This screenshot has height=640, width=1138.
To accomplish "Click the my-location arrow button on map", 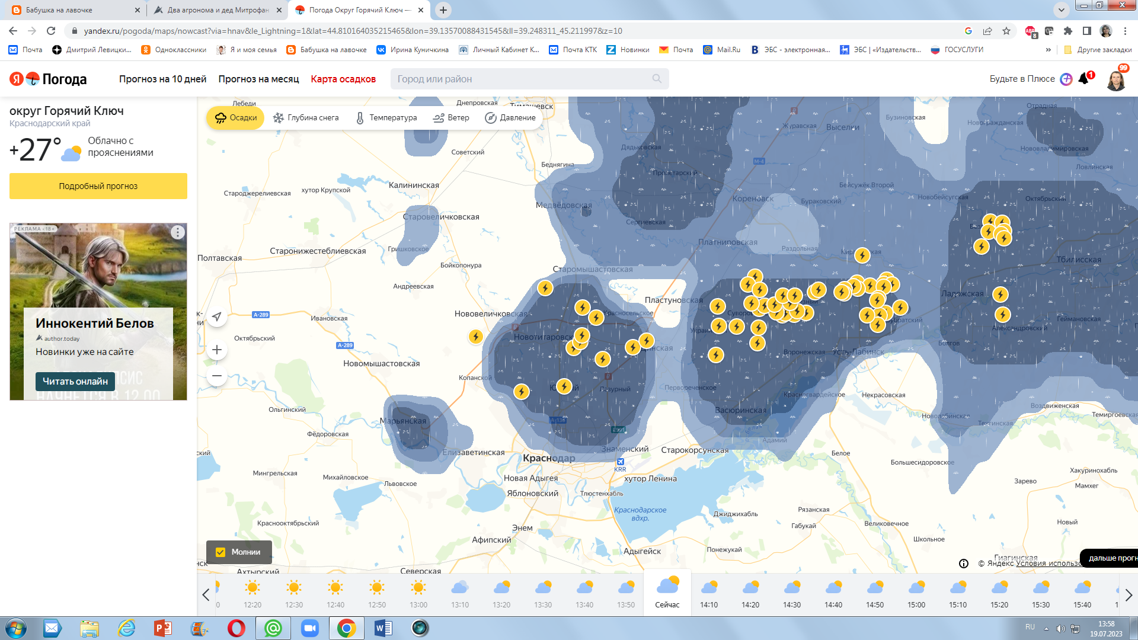I will (x=217, y=316).
